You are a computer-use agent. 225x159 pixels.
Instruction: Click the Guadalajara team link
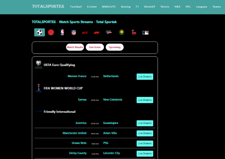pos(111,123)
